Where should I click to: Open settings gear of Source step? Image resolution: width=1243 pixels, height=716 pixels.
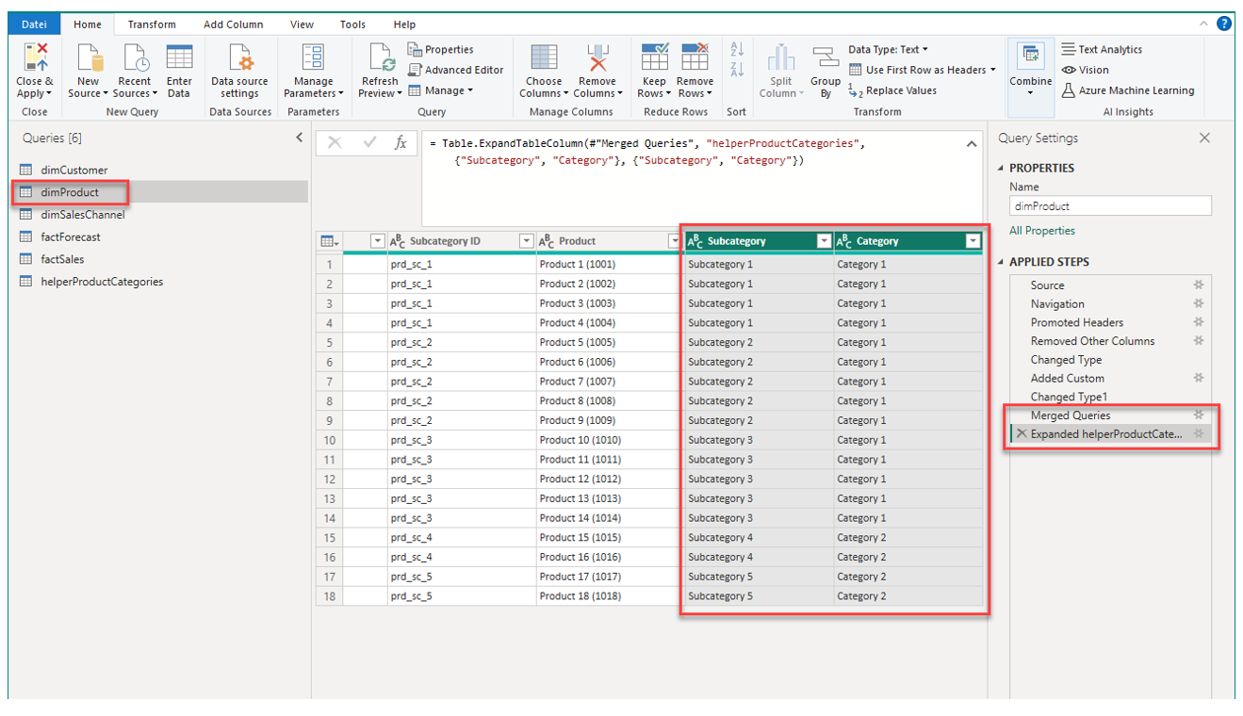click(x=1199, y=285)
